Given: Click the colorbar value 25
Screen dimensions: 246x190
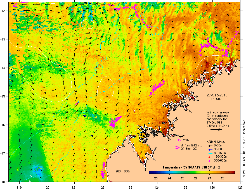Looking at the screenshot, I should (x=183, y=178).
